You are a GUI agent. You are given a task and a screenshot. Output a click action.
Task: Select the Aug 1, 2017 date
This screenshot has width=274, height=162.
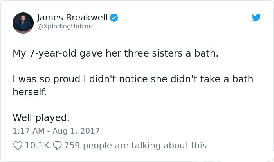tap(76, 131)
